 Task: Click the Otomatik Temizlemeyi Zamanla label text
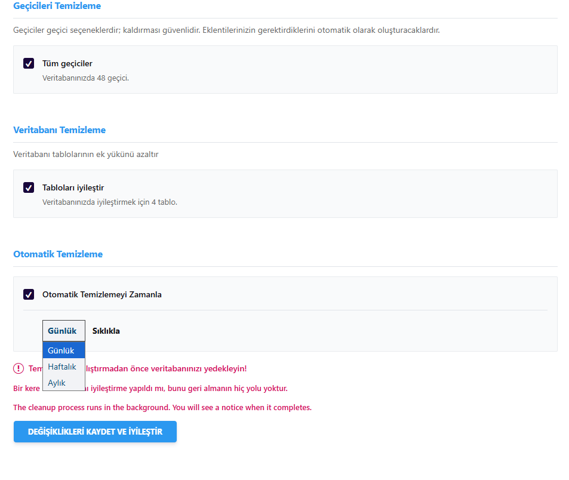coord(102,294)
